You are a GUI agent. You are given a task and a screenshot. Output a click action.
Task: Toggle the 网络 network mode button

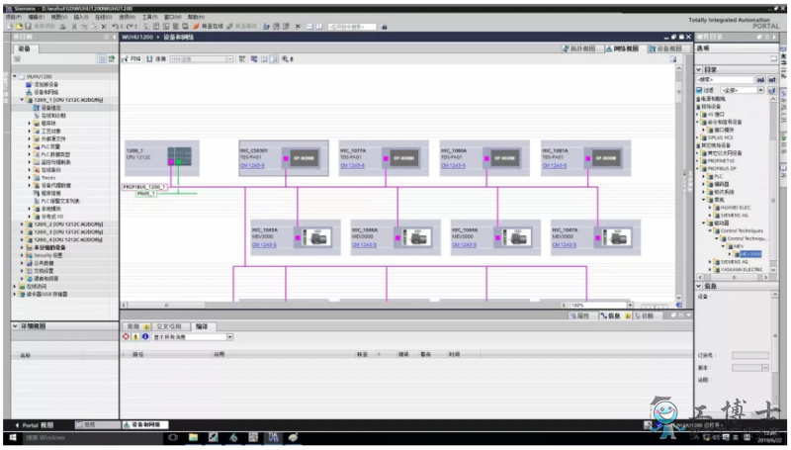click(x=132, y=59)
